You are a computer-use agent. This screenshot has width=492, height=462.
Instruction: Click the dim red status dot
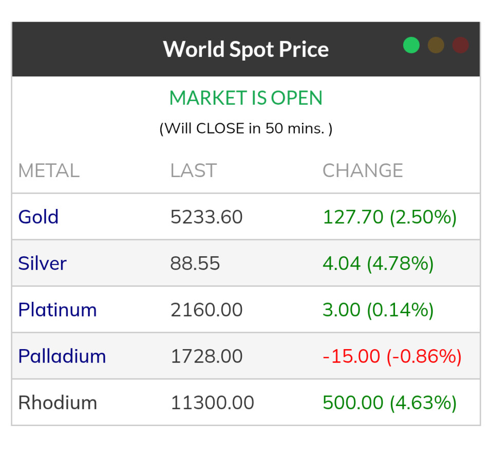click(460, 45)
